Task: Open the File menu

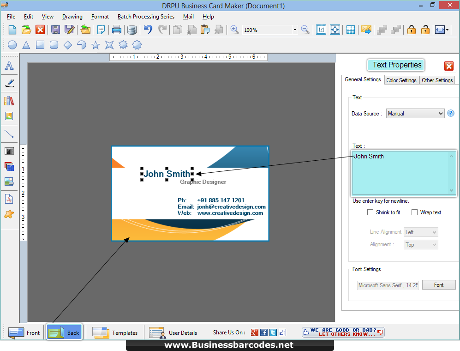Action: click(11, 17)
